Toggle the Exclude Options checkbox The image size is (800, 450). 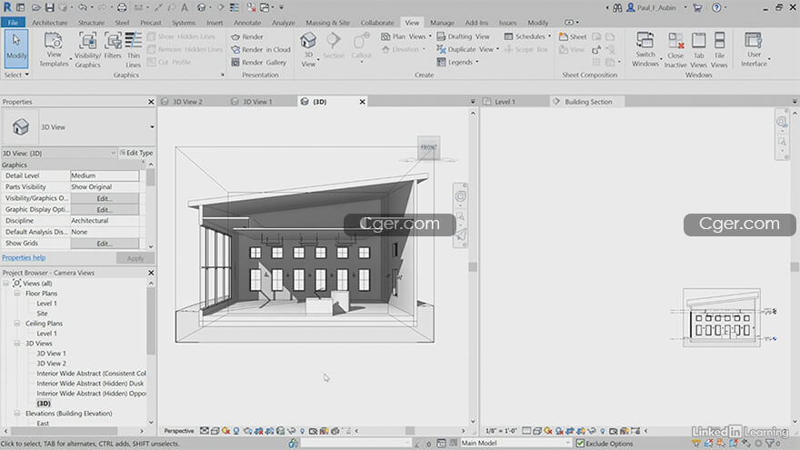pyautogui.click(x=580, y=444)
